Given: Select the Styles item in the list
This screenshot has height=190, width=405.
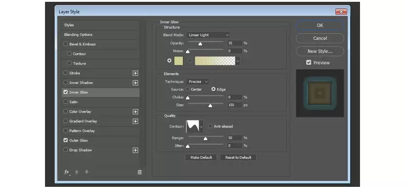Looking at the screenshot, I should tap(100, 25).
